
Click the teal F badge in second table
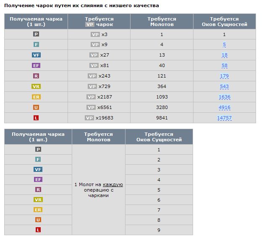pos(38,159)
